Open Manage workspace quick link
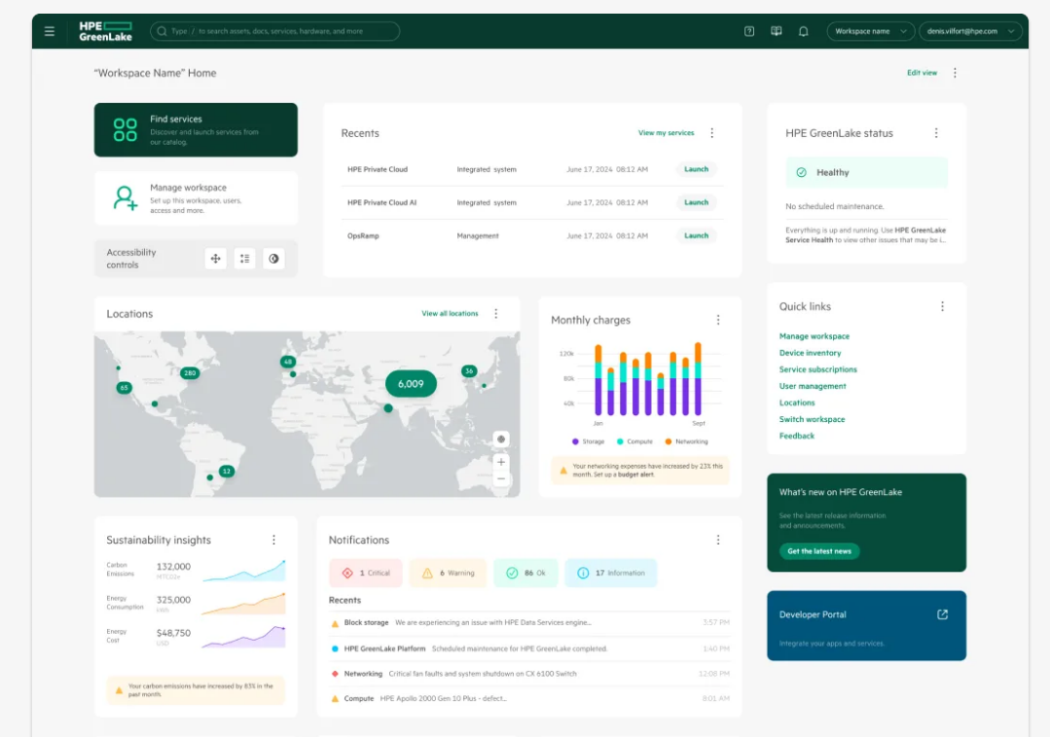 point(815,336)
